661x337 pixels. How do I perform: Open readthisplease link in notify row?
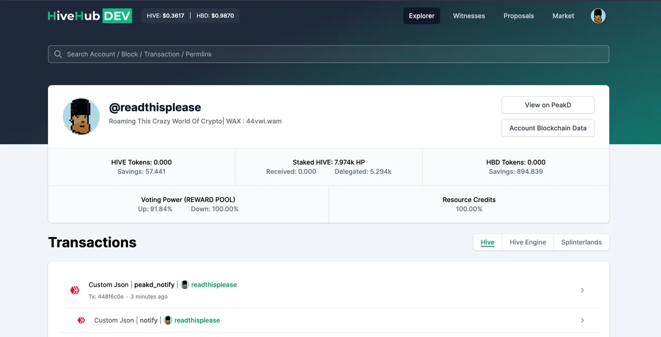(197, 320)
